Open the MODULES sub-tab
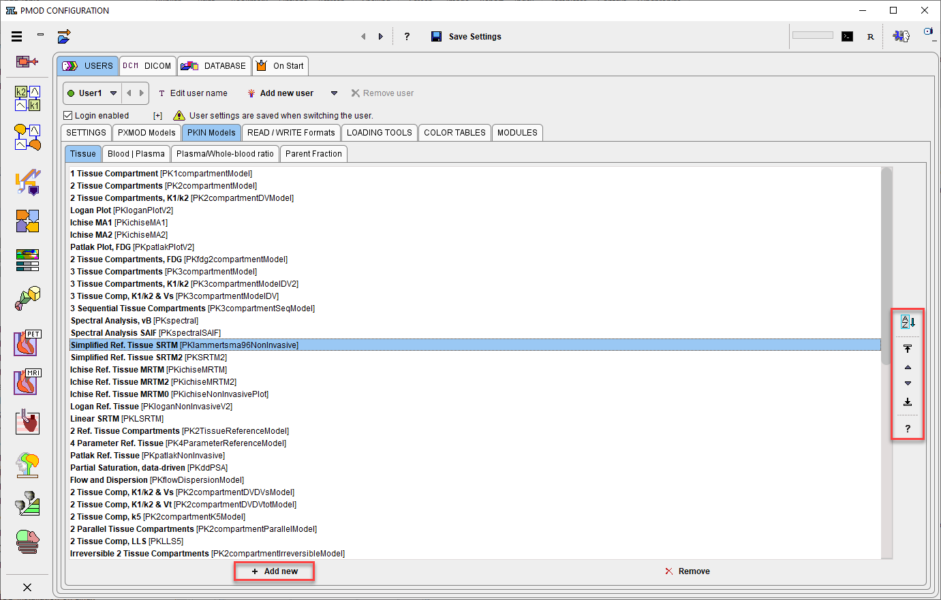Image resolution: width=941 pixels, height=600 pixels. point(517,133)
